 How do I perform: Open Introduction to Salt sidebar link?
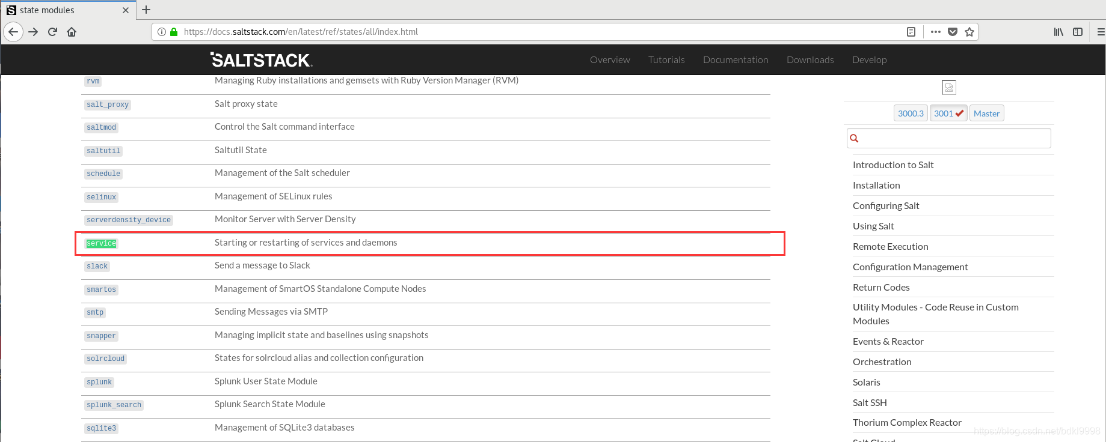[893, 165]
